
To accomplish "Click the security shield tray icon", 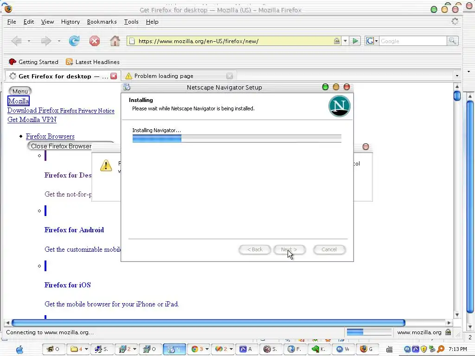I will coord(424,350).
